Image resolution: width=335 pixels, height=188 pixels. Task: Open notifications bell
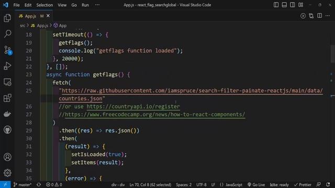(328, 184)
